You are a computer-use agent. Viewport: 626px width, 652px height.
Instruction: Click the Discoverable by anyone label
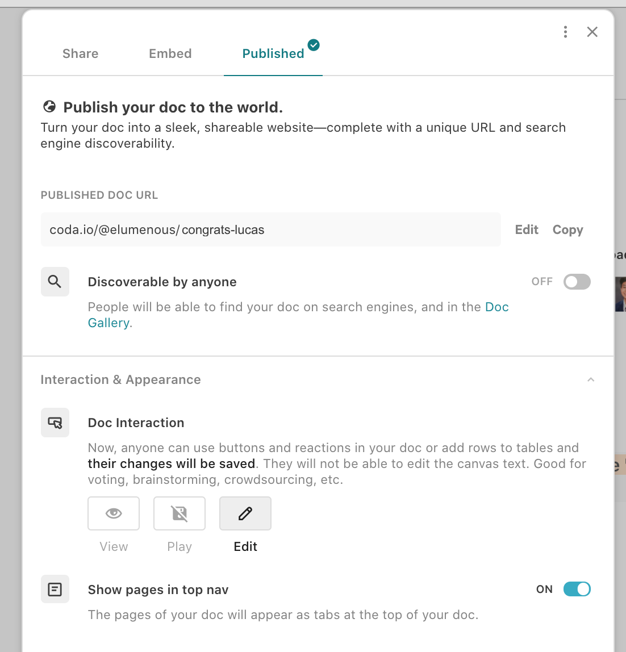[162, 282]
